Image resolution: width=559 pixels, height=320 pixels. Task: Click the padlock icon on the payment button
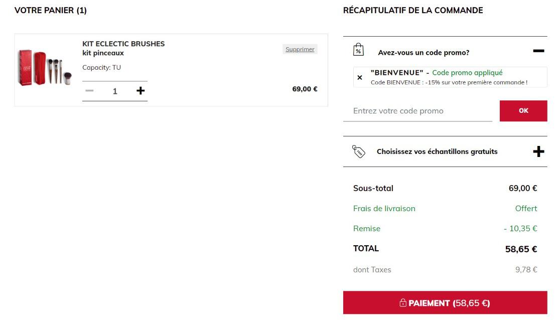pos(403,302)
